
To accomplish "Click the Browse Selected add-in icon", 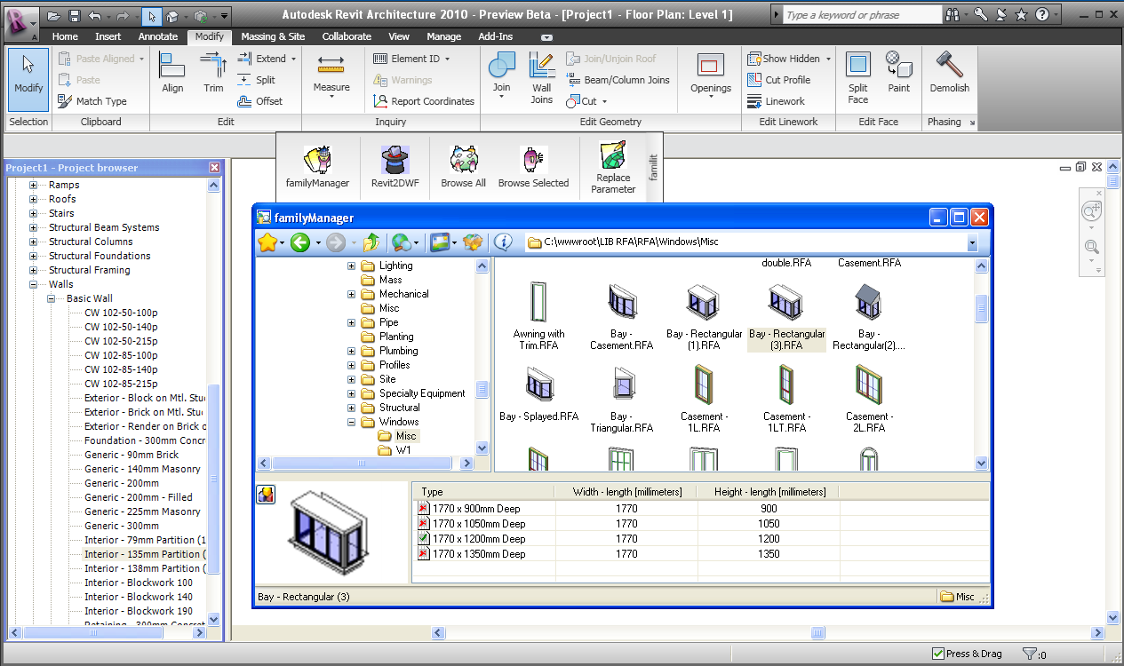I will click(533, 167).
